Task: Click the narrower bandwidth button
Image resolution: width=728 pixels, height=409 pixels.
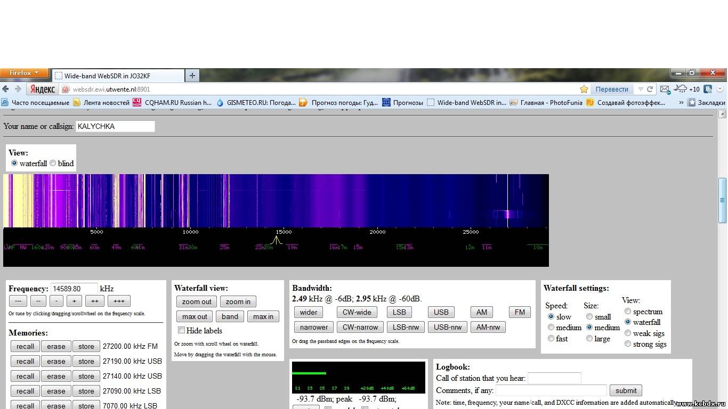Action: 314,327
